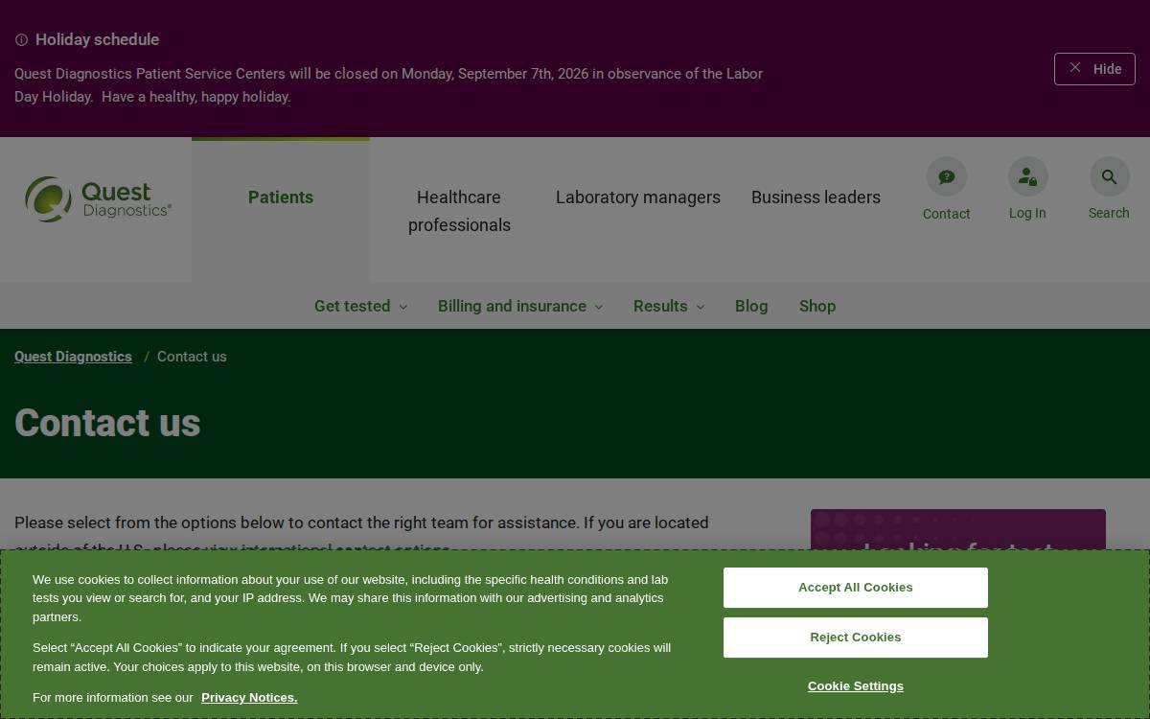Expand the Results dropdown

tap(669, 306)
